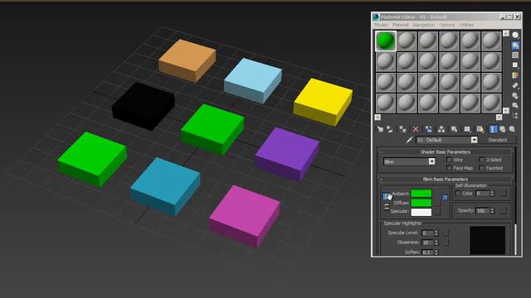Collapse the Blinn Basic Parameters rollout
Screen dimensions: 531x298
coord(446,179)
